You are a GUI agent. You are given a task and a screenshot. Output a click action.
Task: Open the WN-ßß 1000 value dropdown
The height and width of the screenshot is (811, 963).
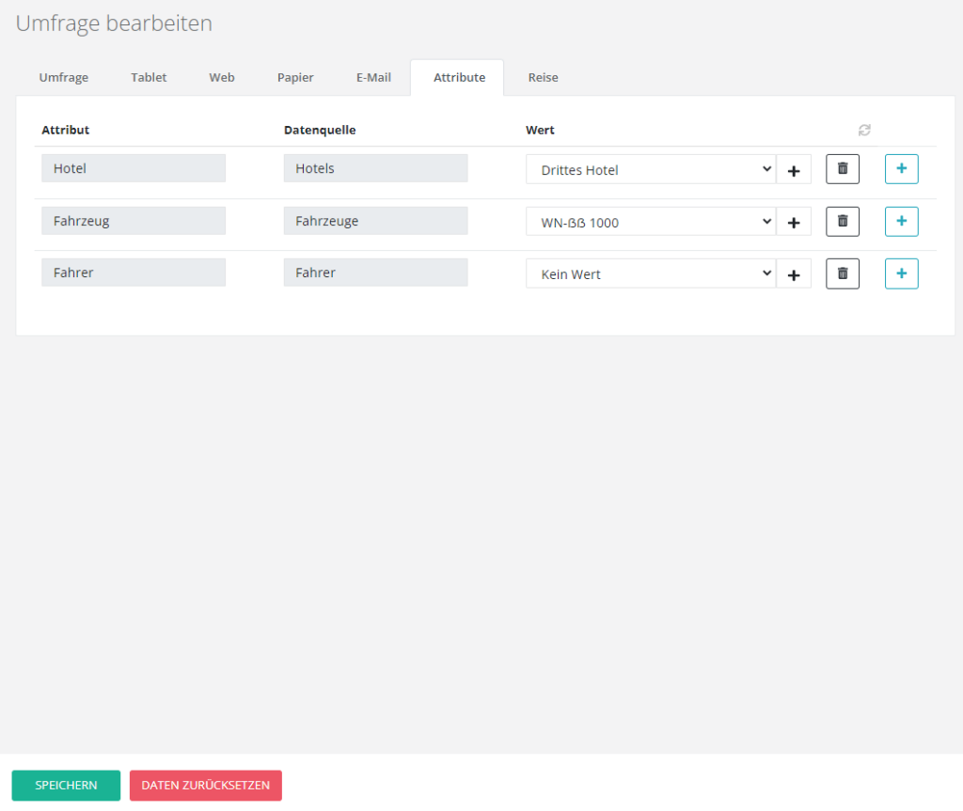point(650,223)
